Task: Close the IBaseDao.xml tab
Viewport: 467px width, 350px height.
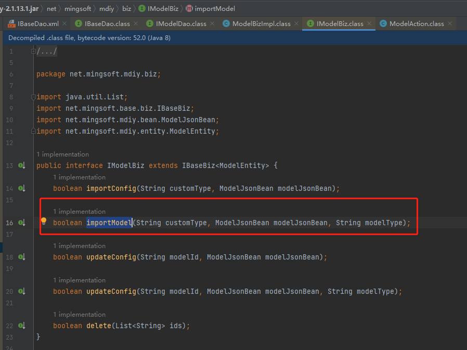Action: tap(64, 23)
